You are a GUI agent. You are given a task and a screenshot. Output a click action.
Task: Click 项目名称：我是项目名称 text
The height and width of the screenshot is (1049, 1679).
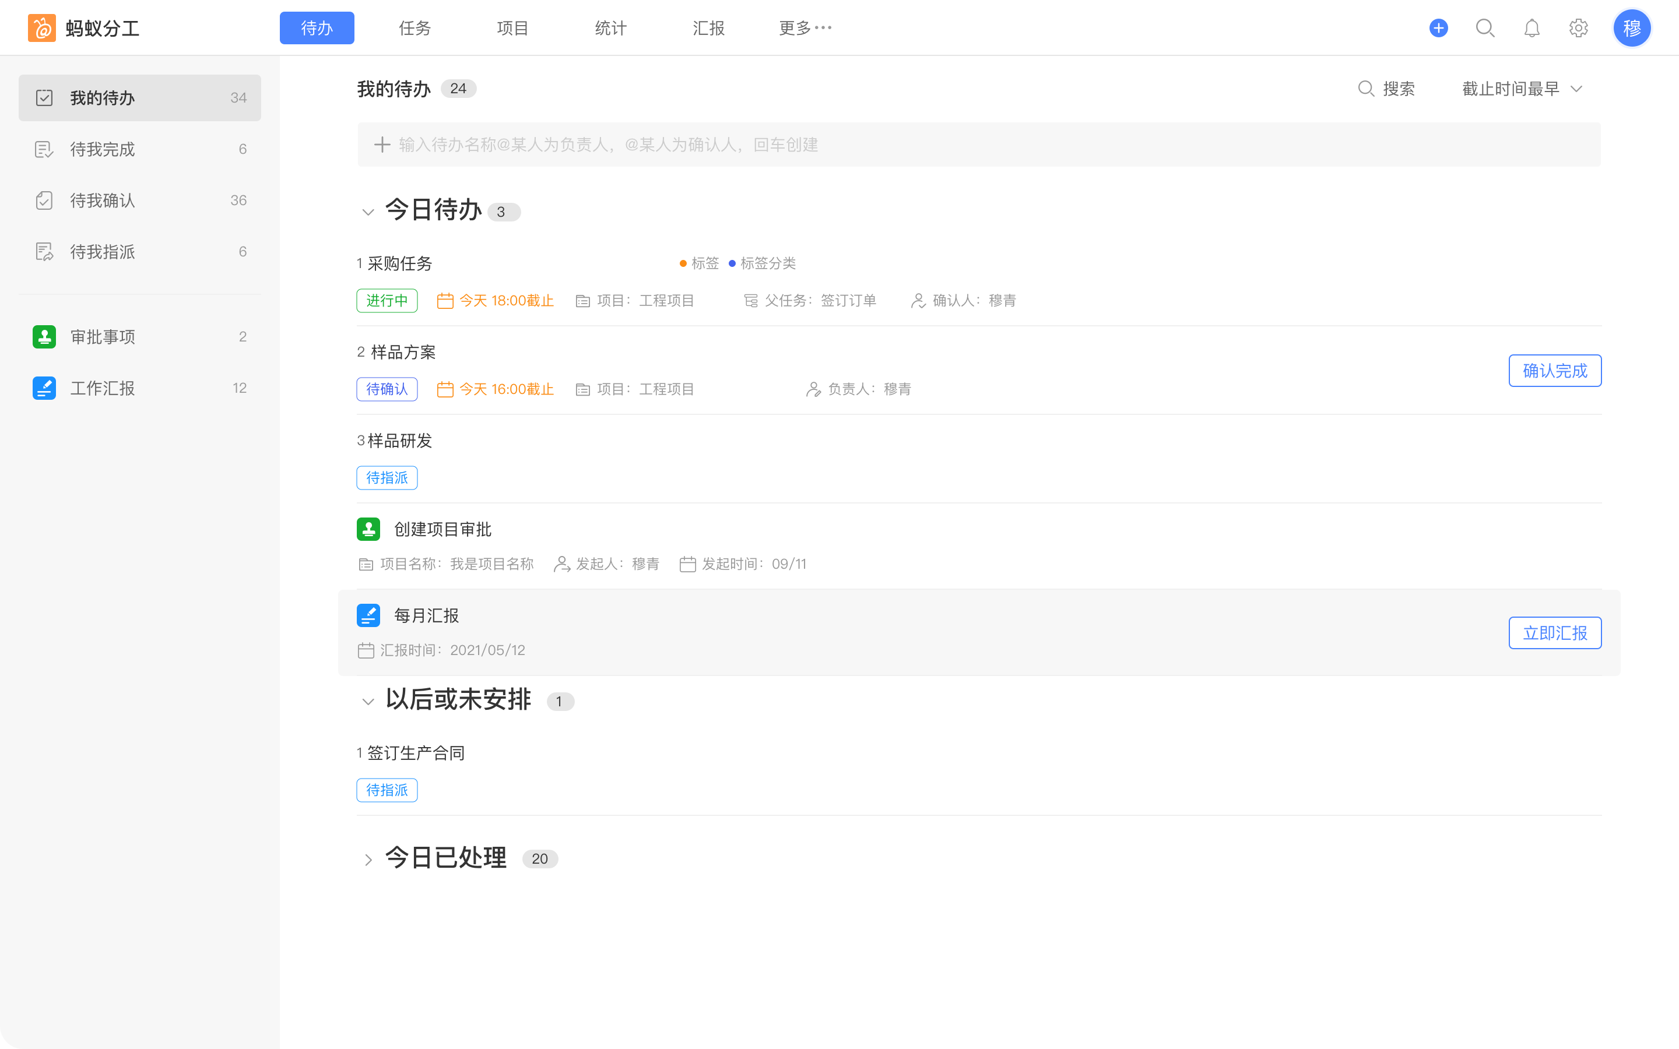(x=456, y=564)
